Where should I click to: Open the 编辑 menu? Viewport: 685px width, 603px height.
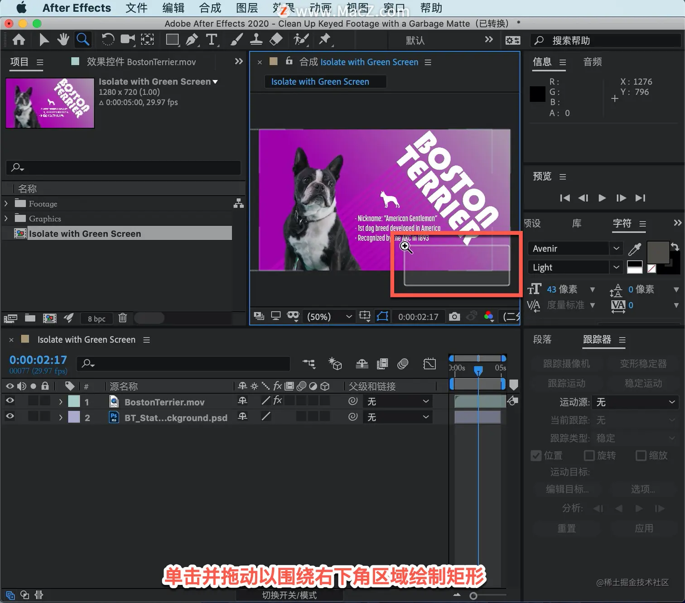(174, 8)
